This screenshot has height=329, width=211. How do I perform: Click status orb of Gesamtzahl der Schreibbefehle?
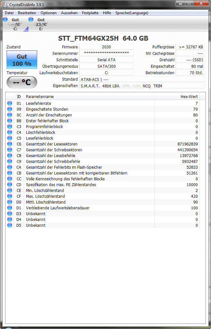10,161
